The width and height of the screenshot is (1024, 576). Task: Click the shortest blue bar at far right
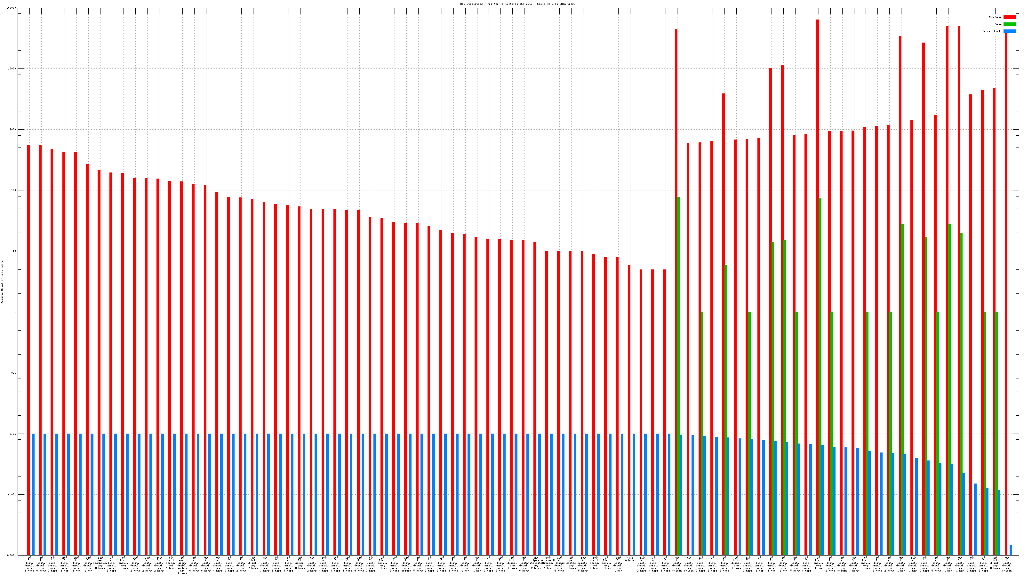pyautogui.click(x=1011, y=550)
